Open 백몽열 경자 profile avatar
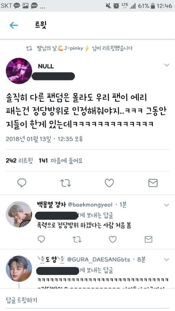This screenshot has height=311, width=175. tap(19, 214)
